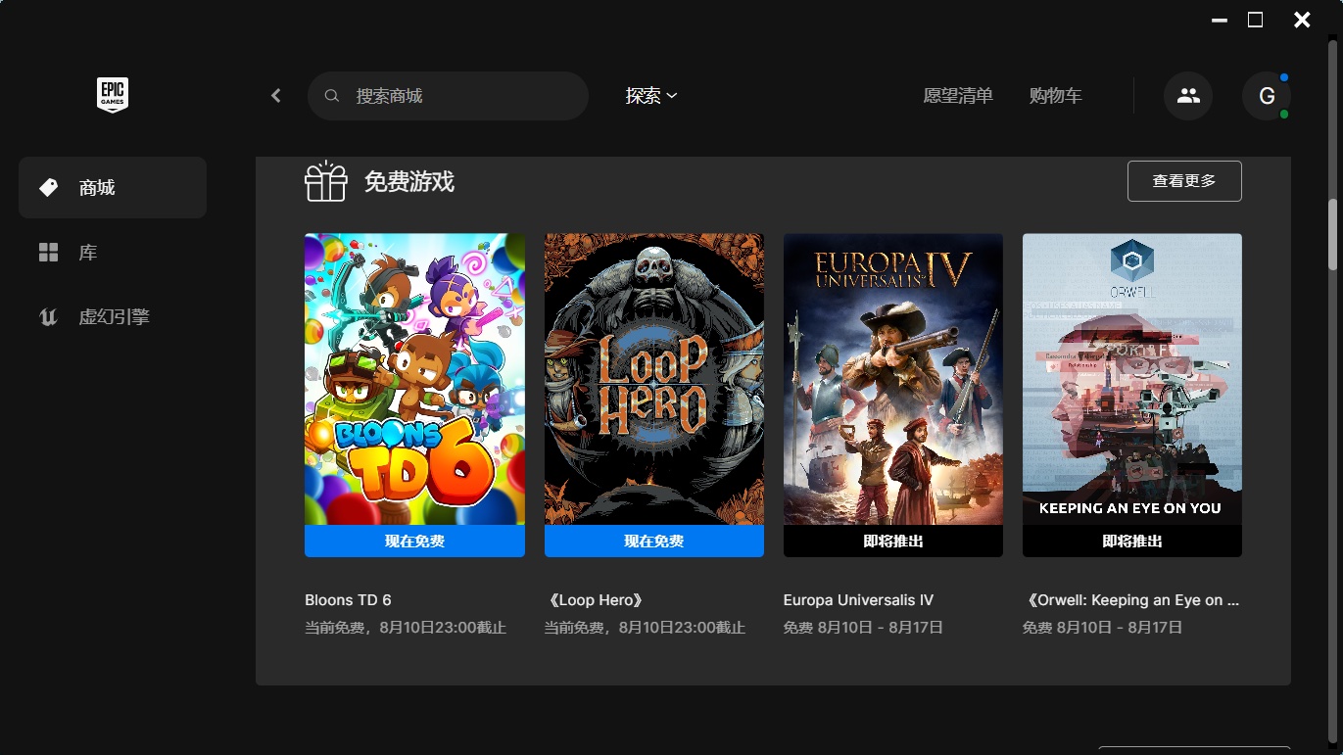
Task: Click the 库 grid icon
Action: click(x=48, y=253)
